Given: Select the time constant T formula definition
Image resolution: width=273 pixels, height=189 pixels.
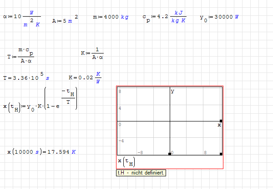Looking at the screenshot, I should click(x=21, y=54).
